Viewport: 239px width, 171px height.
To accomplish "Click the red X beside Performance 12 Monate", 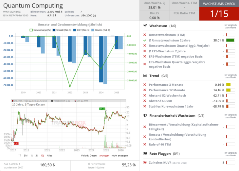I will point(145,90).
